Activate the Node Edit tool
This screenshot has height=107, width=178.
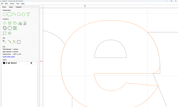pyautogui.click(x=5, y=42)
